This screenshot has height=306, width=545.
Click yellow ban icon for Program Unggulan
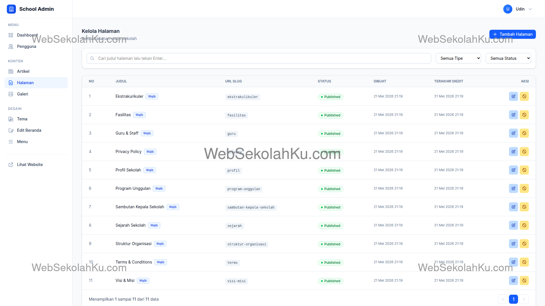click(524, 188)
